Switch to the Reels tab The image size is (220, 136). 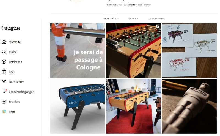tap(133, 18)
